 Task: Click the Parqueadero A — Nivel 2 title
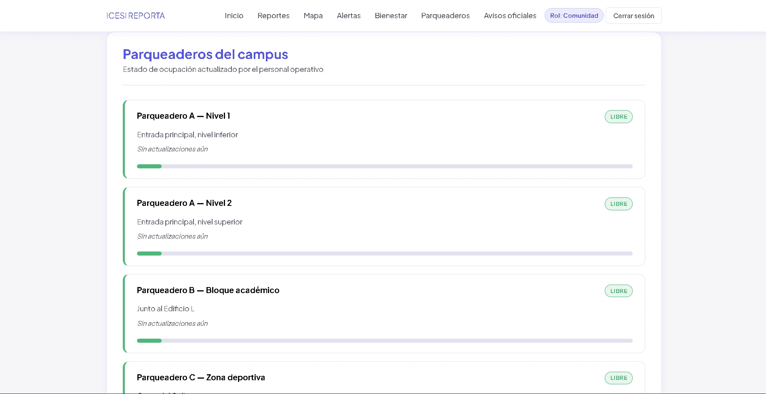tap(184, 203)
